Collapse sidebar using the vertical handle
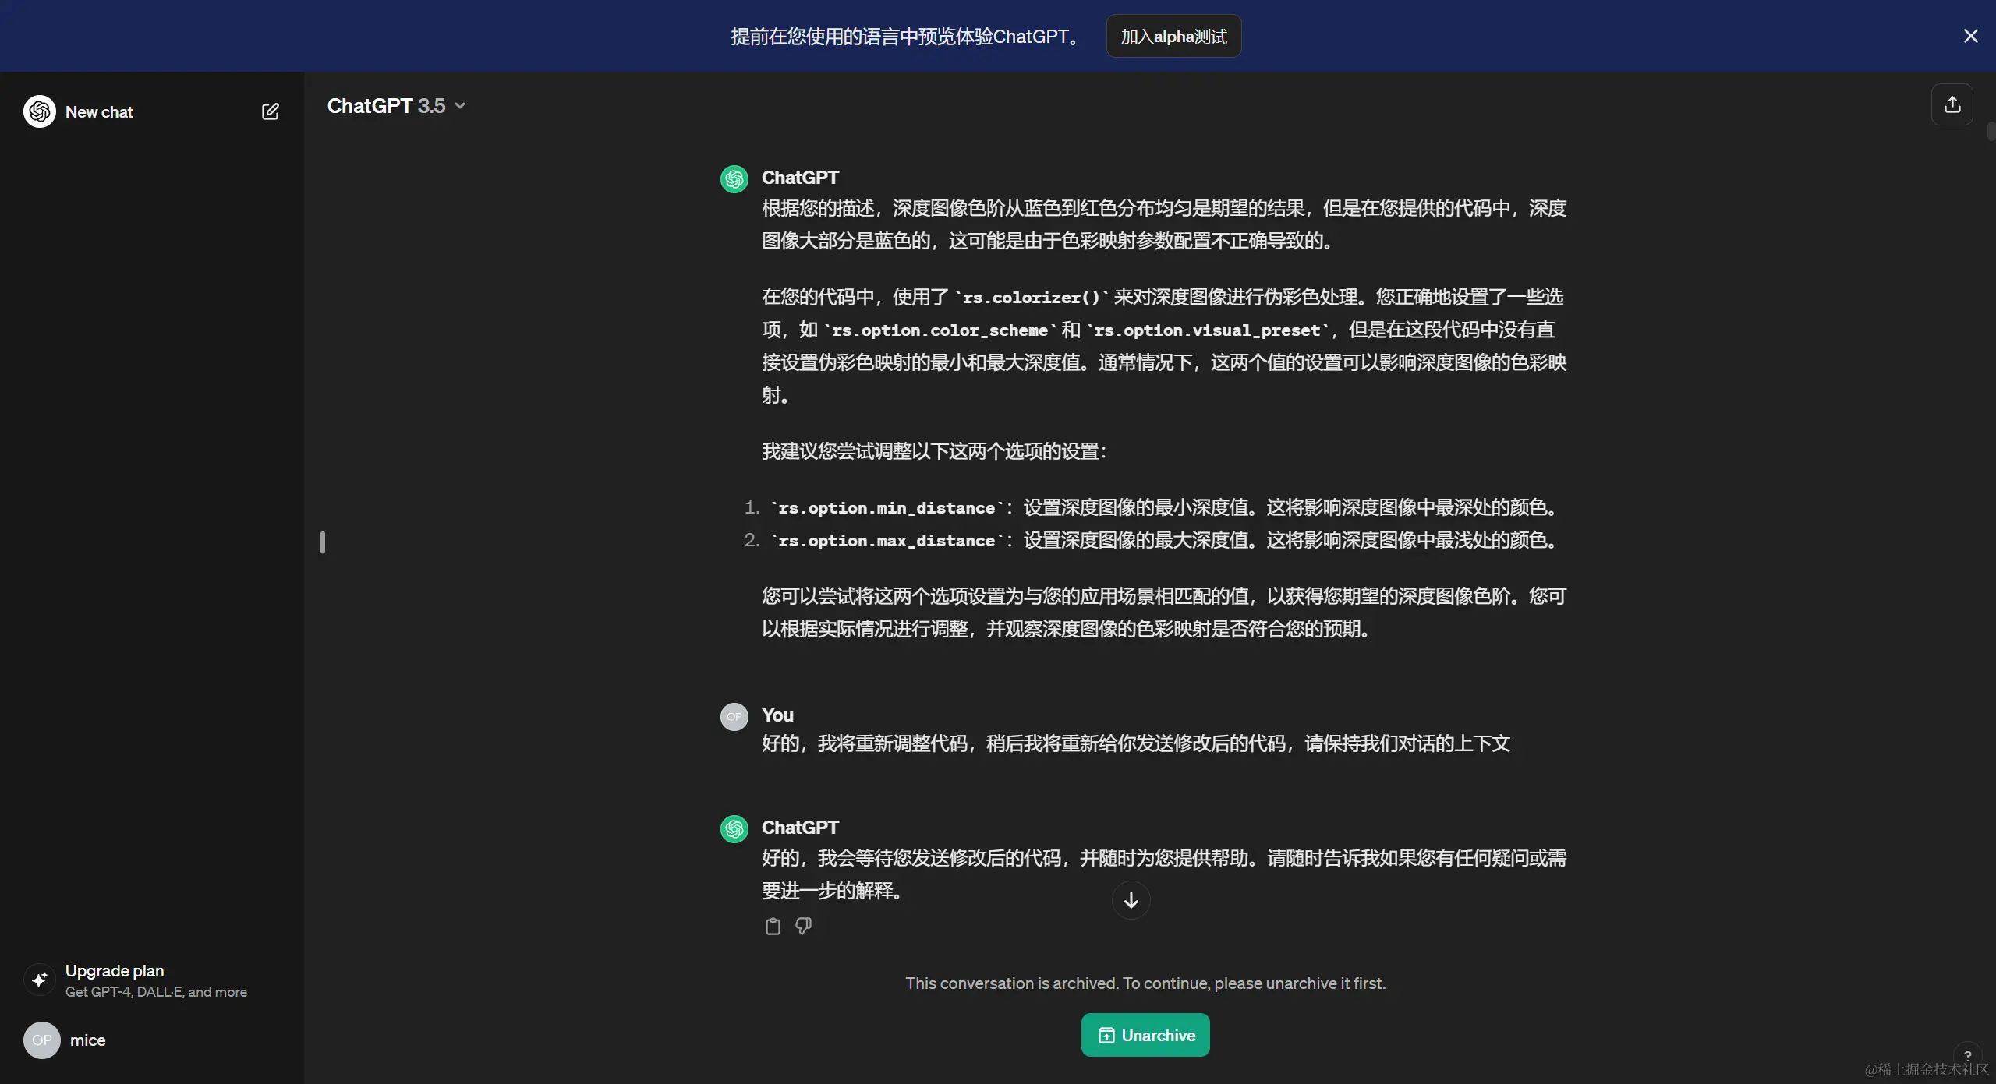This screenshot has height=1084, width=1996. click(323, 542)
